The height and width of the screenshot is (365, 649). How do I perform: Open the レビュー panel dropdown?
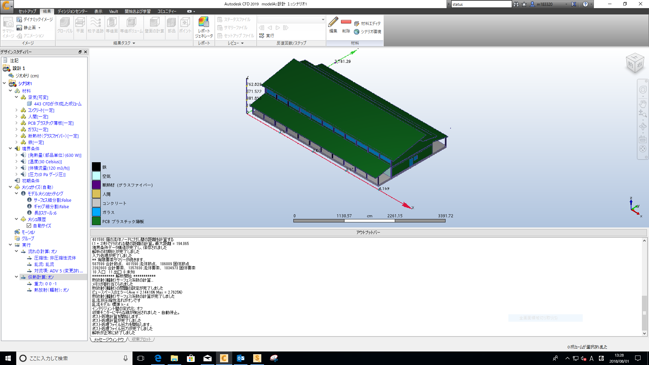coord(236,43)
